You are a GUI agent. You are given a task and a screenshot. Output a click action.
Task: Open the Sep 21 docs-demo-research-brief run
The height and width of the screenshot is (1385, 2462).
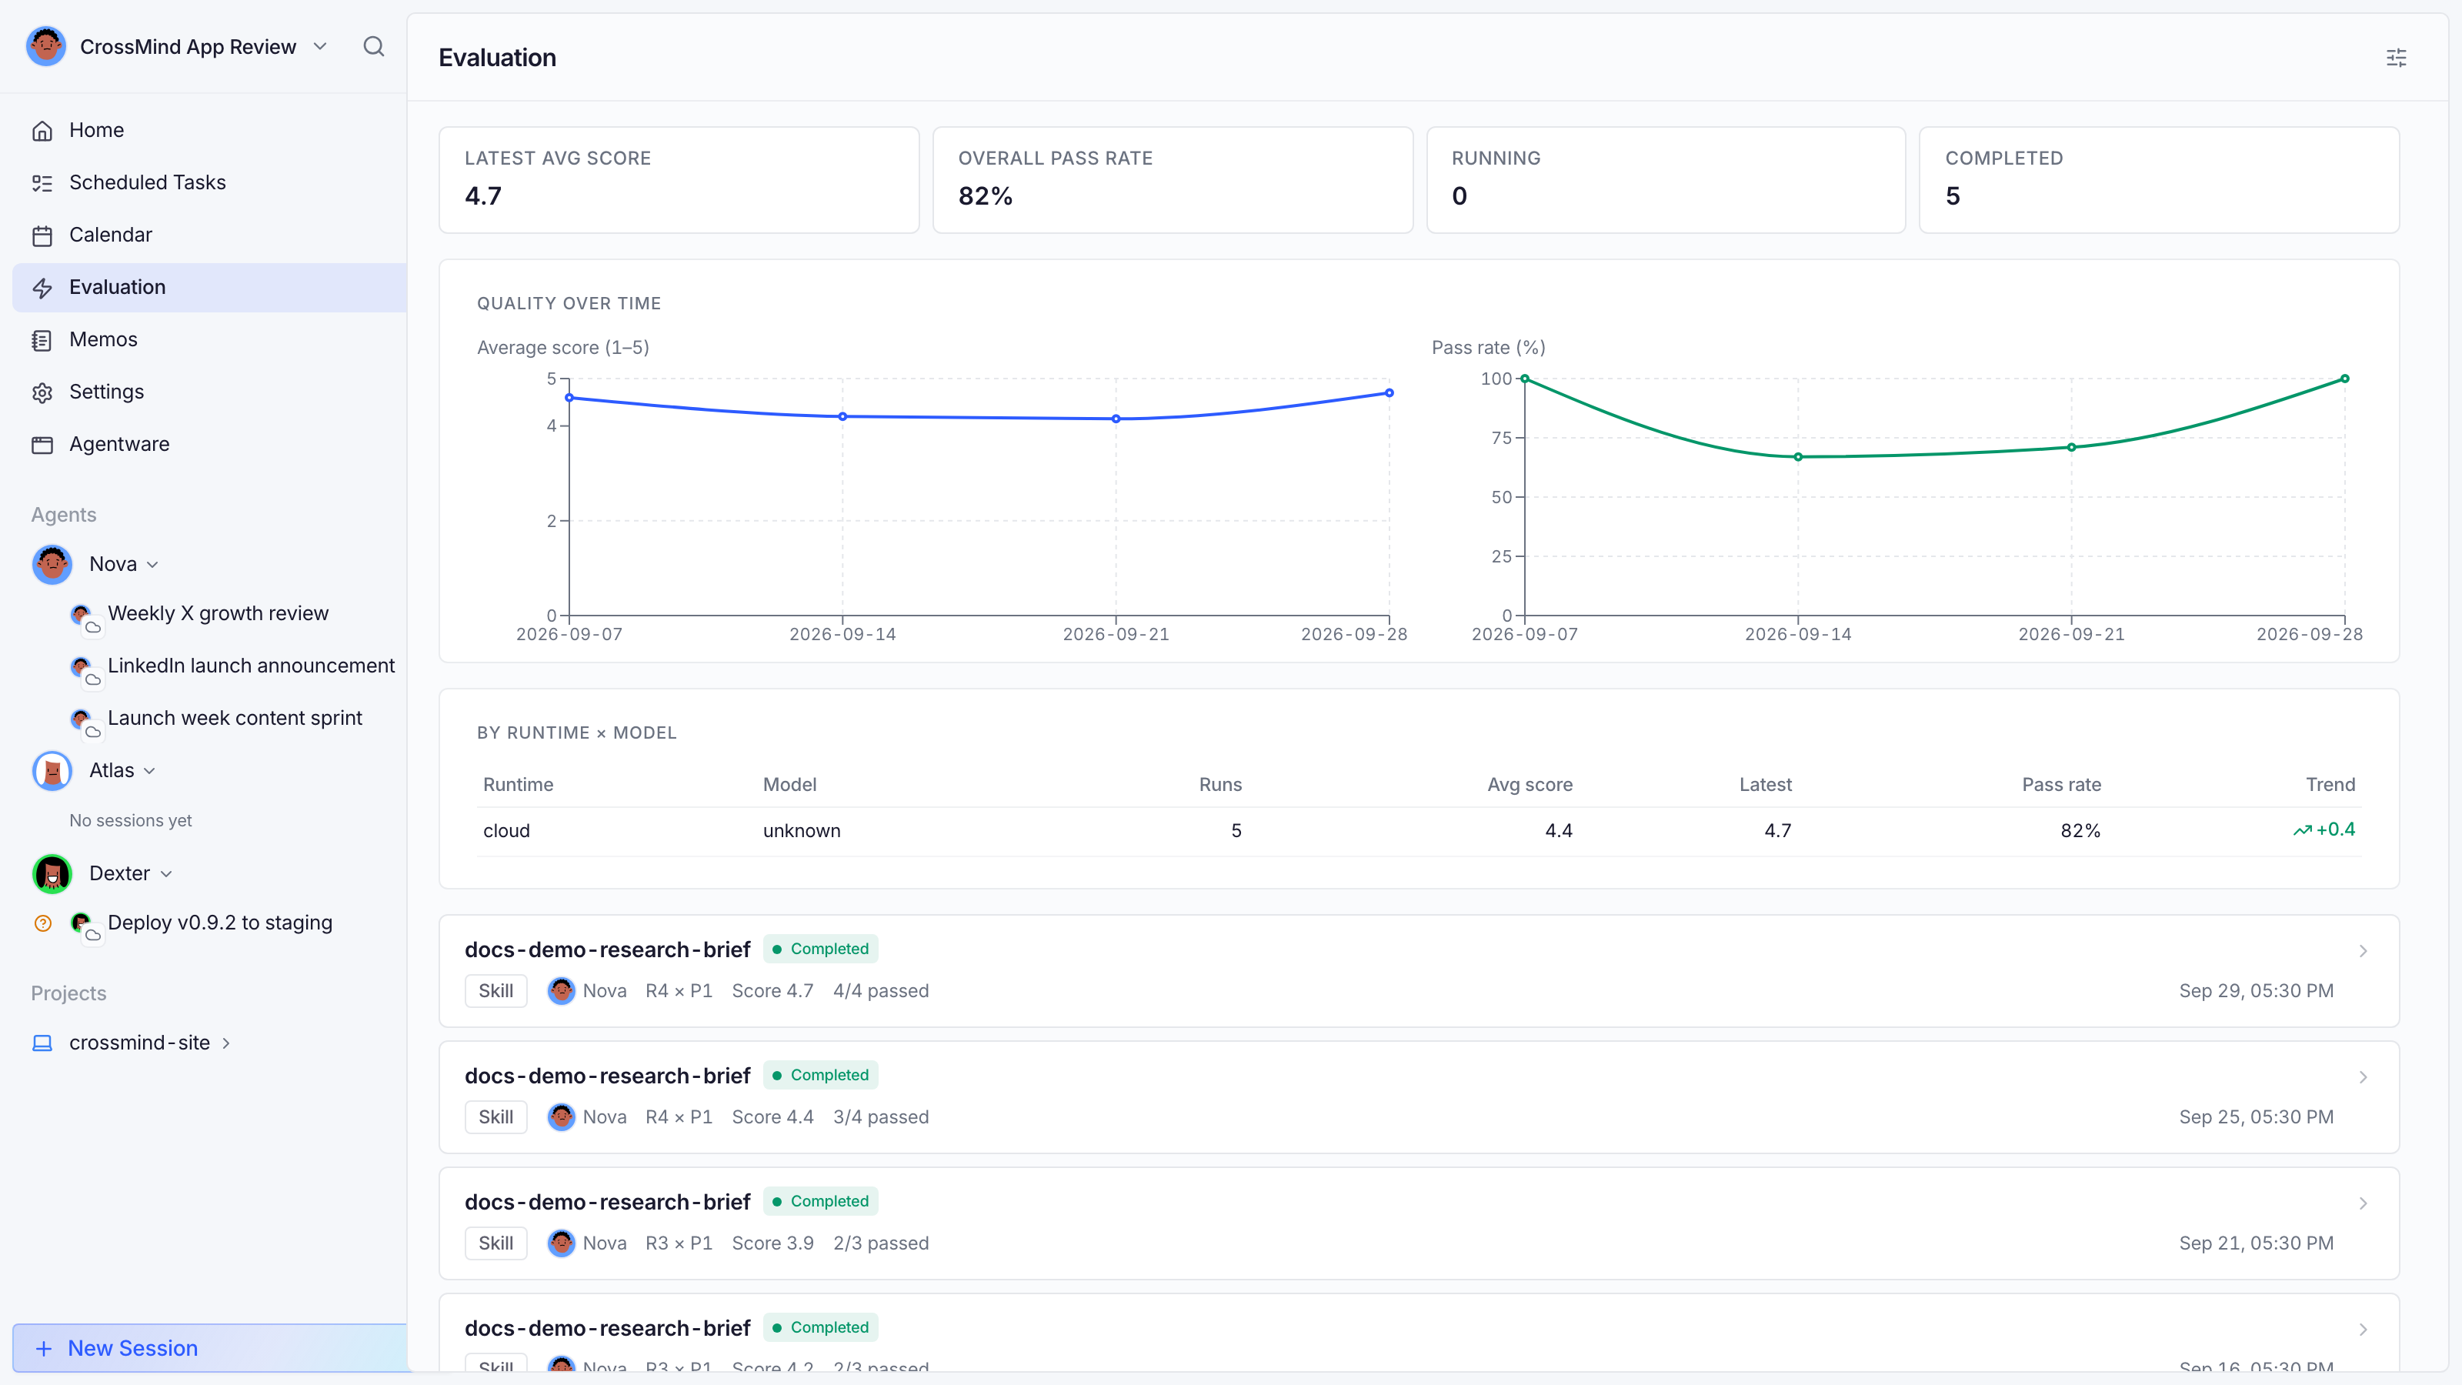[x=1419, y=1223]
